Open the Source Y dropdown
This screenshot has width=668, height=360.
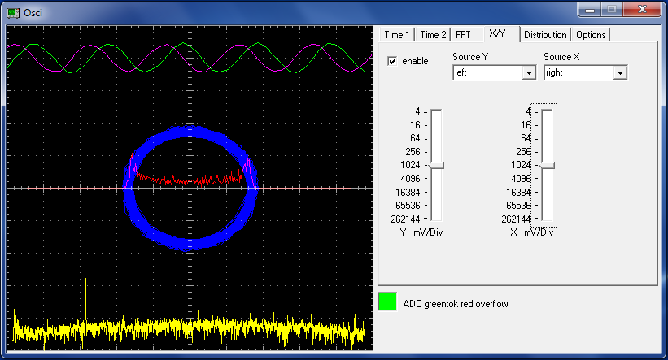(x=529, y=73)
